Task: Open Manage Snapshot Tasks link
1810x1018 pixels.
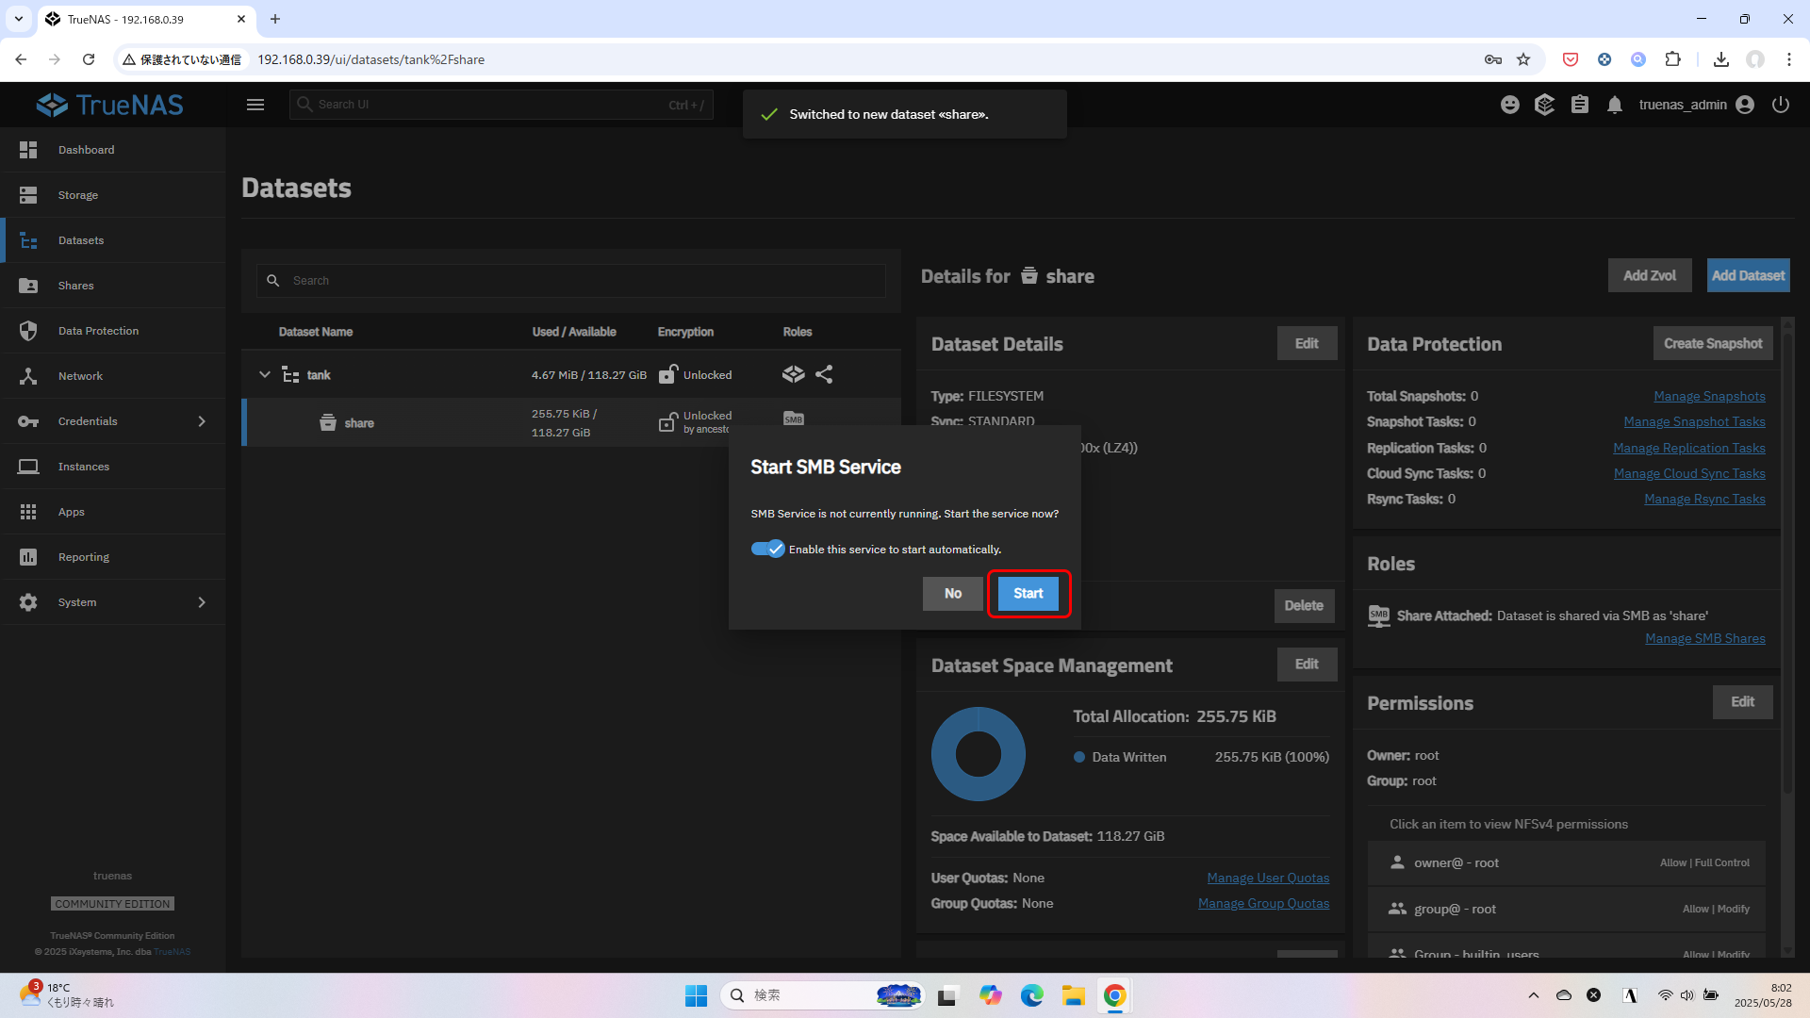Action: pyautogui.click(x=1694, y=422)
